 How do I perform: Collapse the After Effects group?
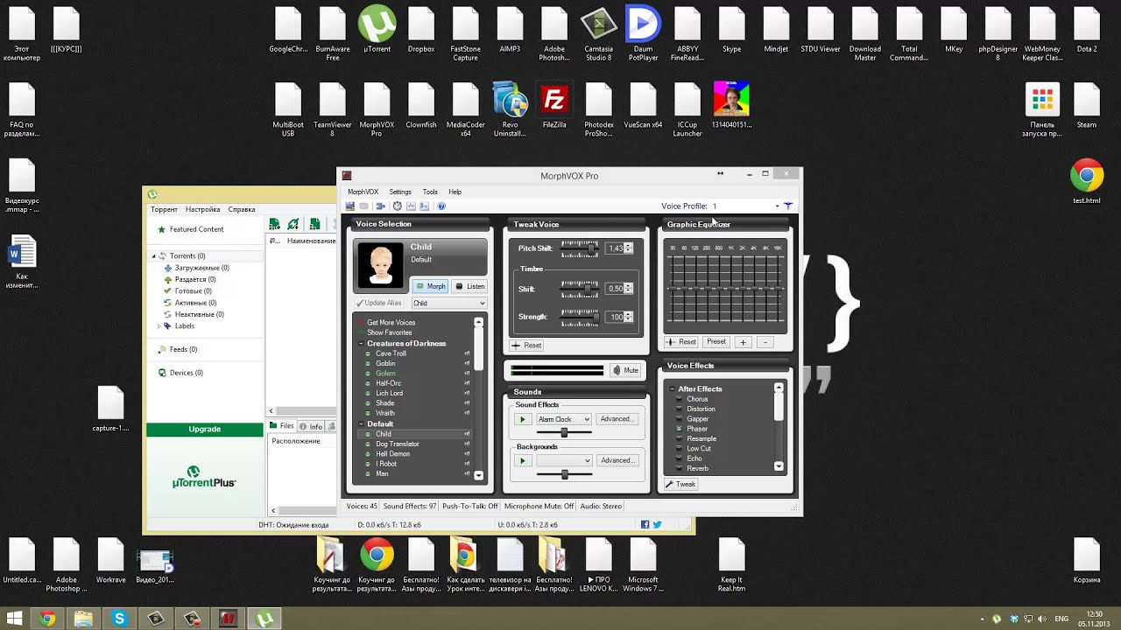[x=672, y=388]
